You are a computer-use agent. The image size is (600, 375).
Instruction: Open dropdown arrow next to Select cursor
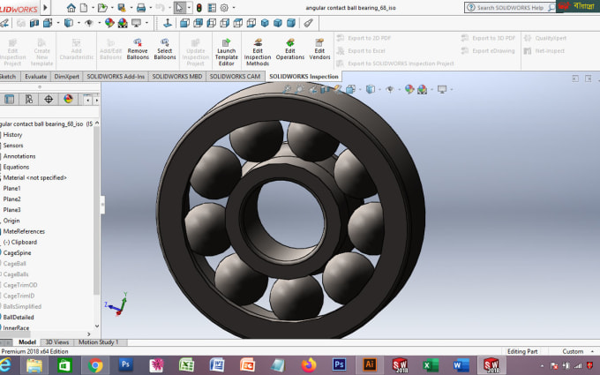189,8
